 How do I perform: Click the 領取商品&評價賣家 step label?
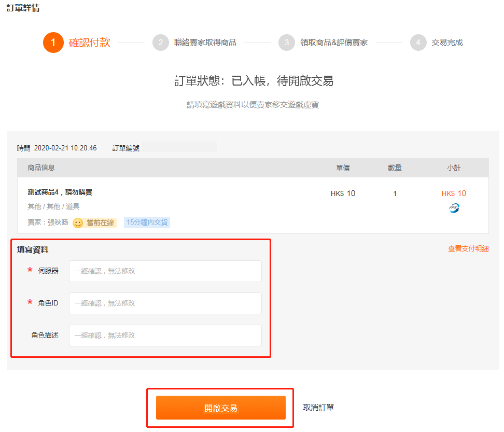coord(334,43)
